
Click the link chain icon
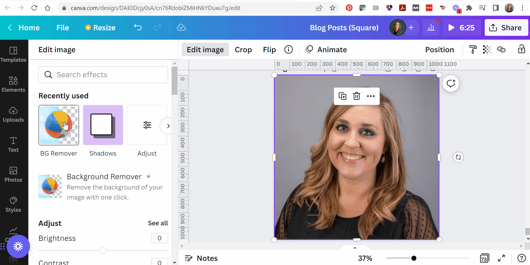click(x=501, y=49)
